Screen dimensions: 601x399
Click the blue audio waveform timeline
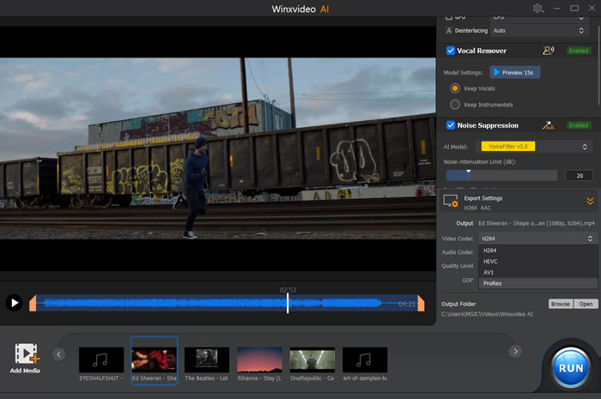tap(226, 303)
